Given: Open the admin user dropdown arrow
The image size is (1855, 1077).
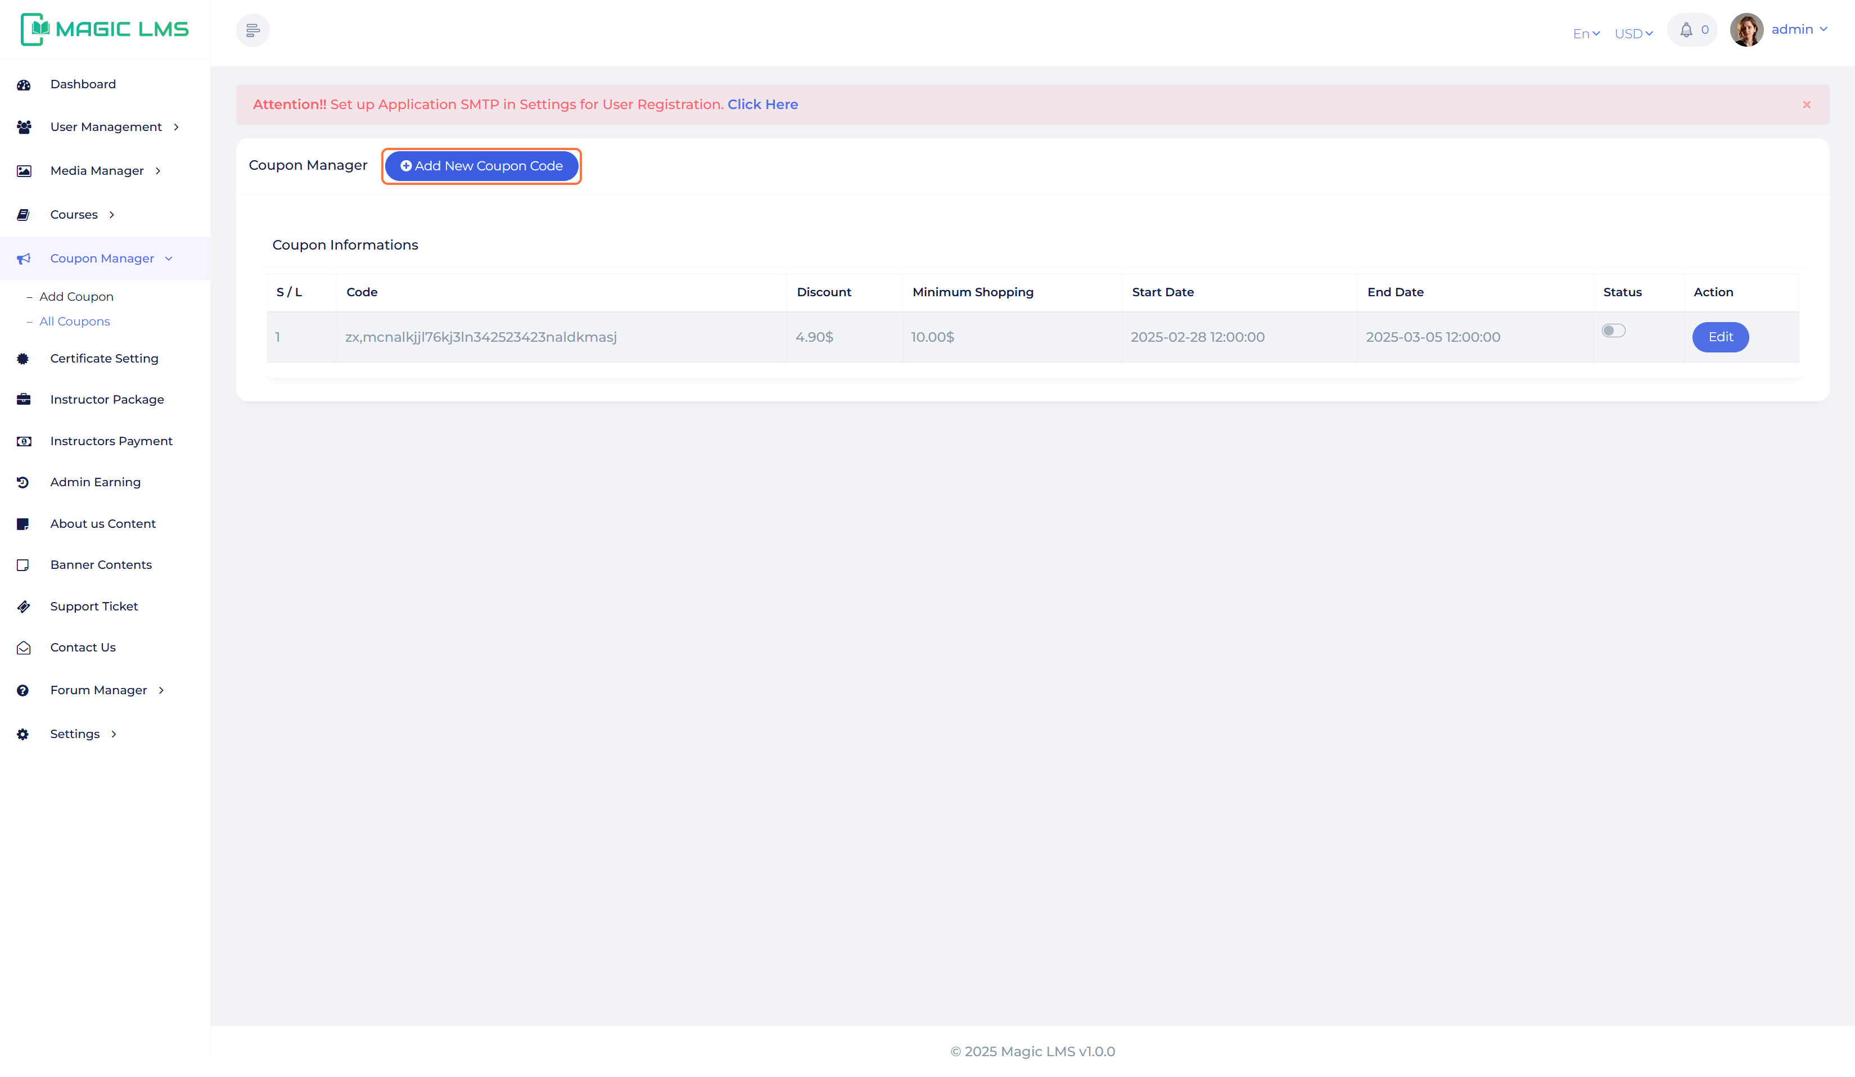Looking at the screenshot, I should pyautogui.click(x=1824, y=29).
